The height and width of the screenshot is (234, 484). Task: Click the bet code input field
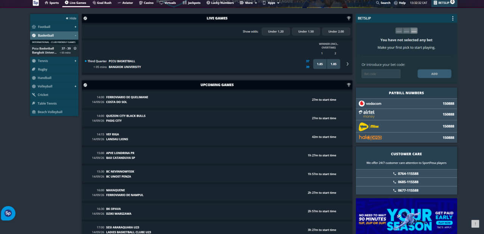pos(381,74)
